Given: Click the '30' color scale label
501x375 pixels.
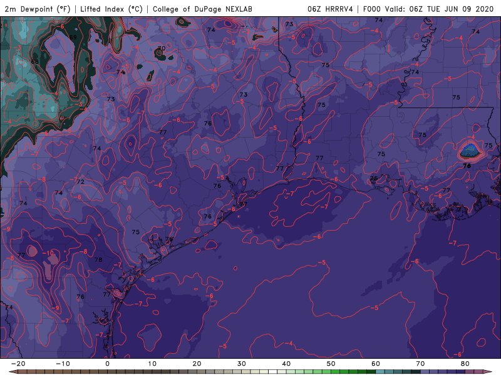Looking at the screenshot, I should [242, 364].
